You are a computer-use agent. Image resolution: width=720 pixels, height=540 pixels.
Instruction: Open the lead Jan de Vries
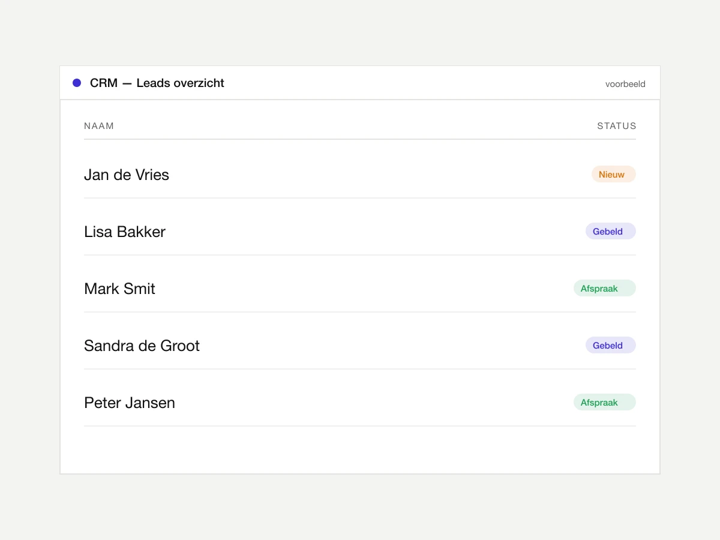pyautogui.click(x=127, y=175)
